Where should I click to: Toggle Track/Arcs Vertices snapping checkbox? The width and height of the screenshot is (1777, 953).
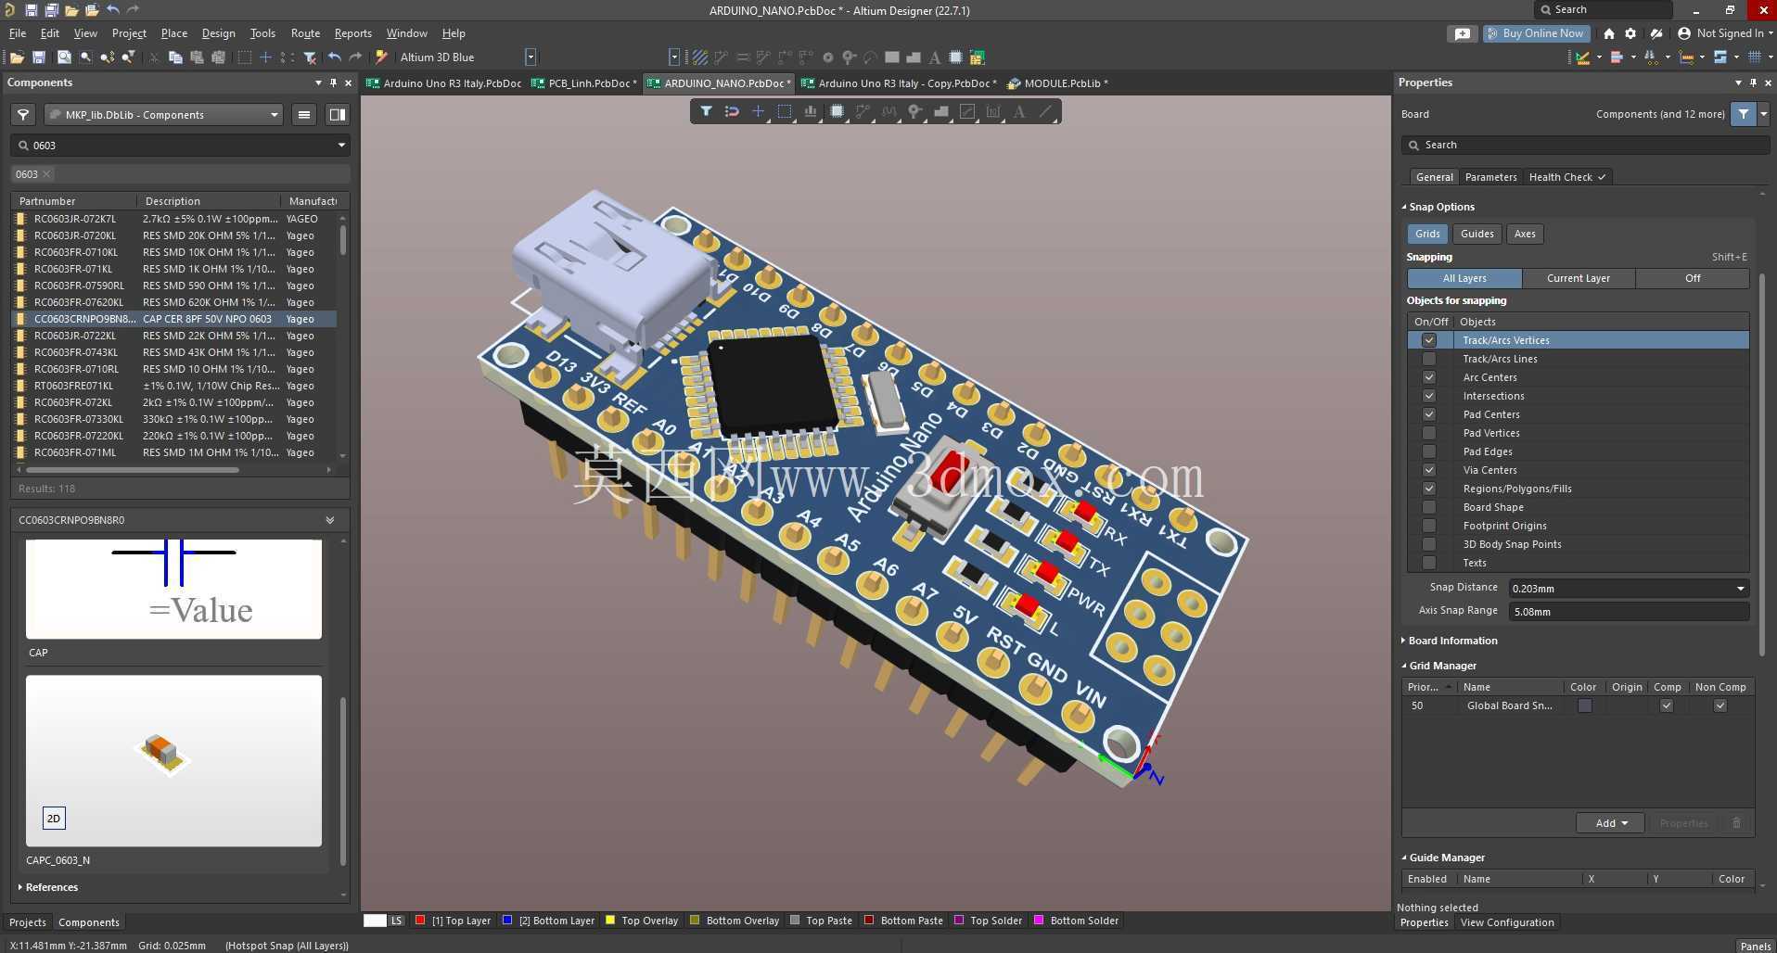tap(1429, 340)
